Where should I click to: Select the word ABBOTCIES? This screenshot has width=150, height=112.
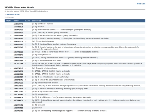click(x=18, y=58)
